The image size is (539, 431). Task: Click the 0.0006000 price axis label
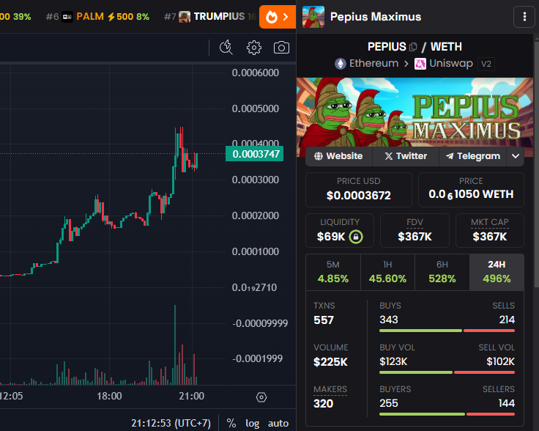pyautogui.click(x=256, y=73)
